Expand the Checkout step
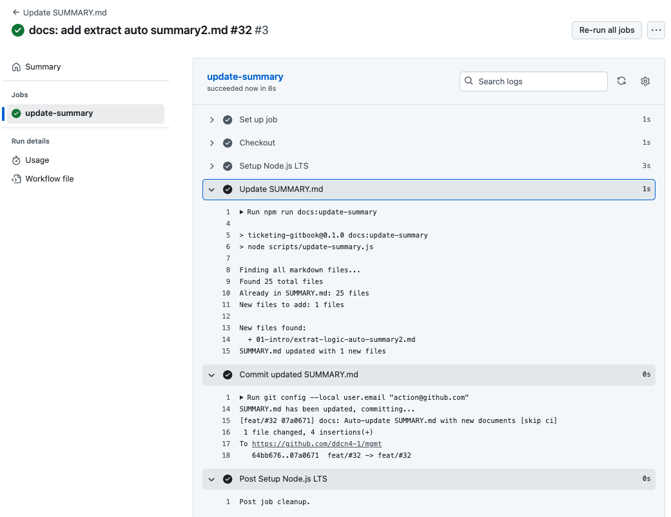 tap(211, 143)
